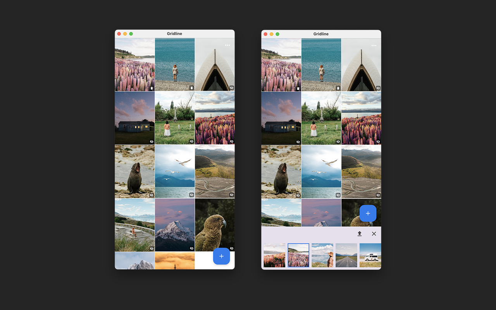
Task: Click the trash icon on left window's lupin shore photo
Action: [152, 88]
